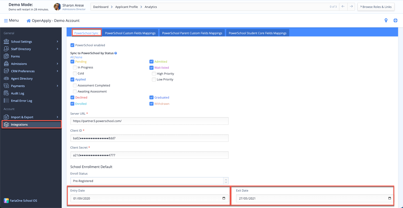Image resolution: width=403 pixels, height=208 pixels.
Task: Select All sync statuses link
Action: click(72, 57)
